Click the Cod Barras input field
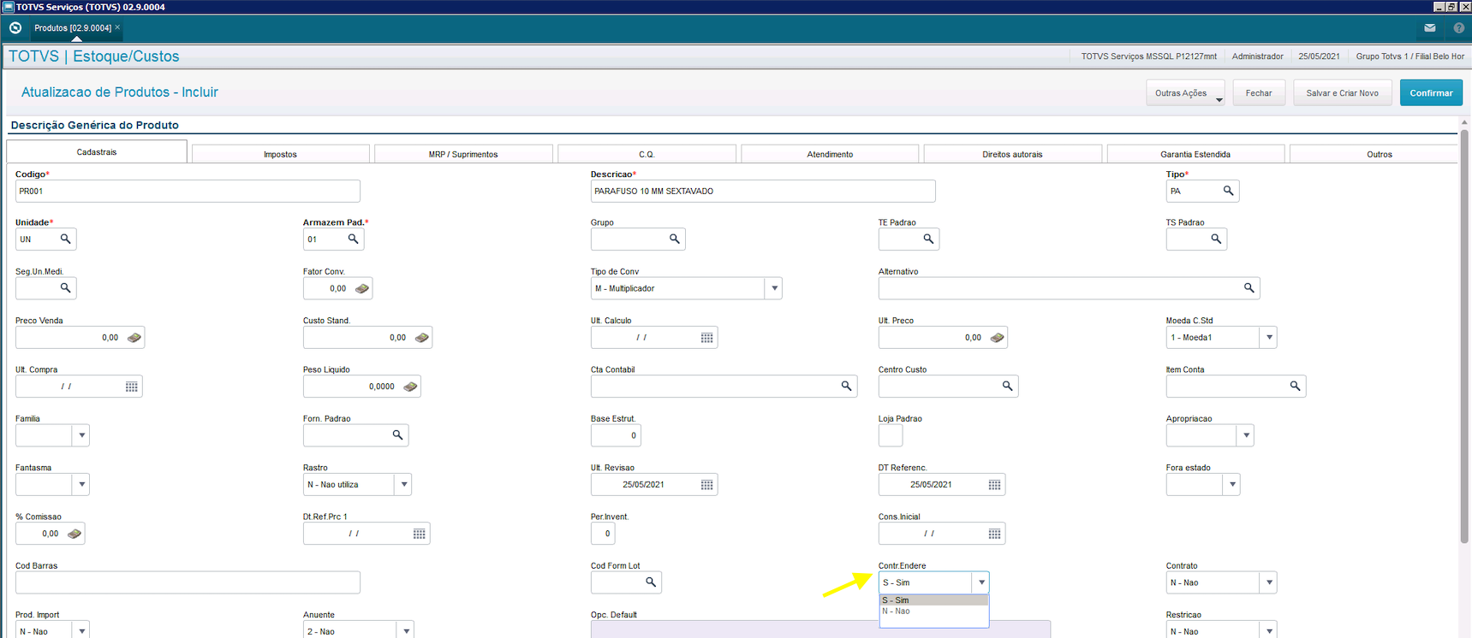The height and width of the screenshot is (638, 1472). (x=188, y=582)
